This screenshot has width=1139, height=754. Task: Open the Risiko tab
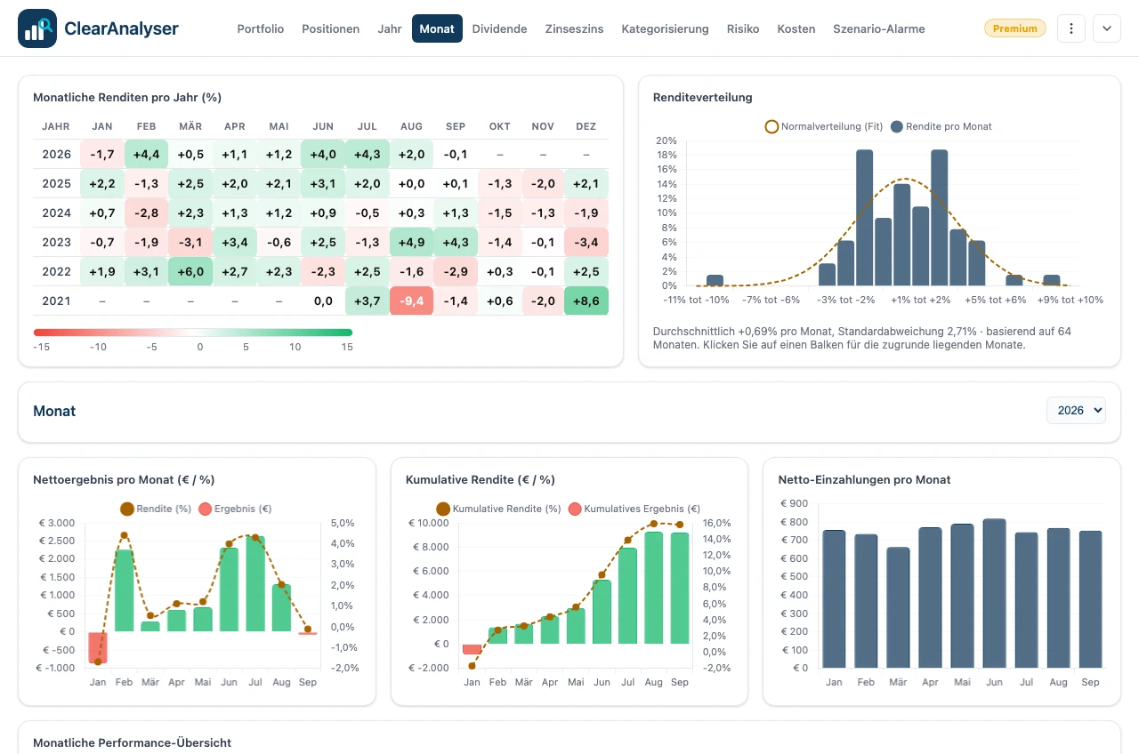[743, 28]
